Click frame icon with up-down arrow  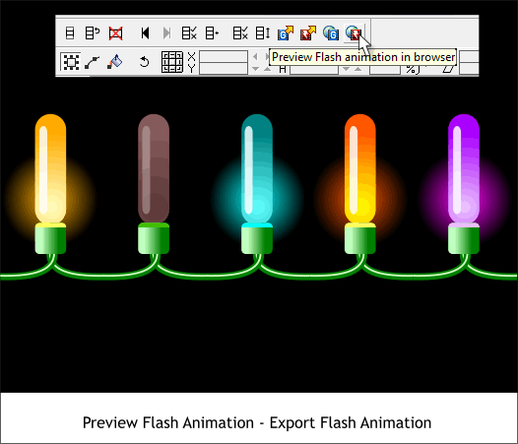263,33
